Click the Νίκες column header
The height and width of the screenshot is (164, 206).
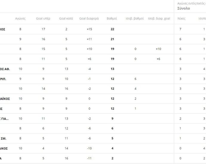click(181, 18)
